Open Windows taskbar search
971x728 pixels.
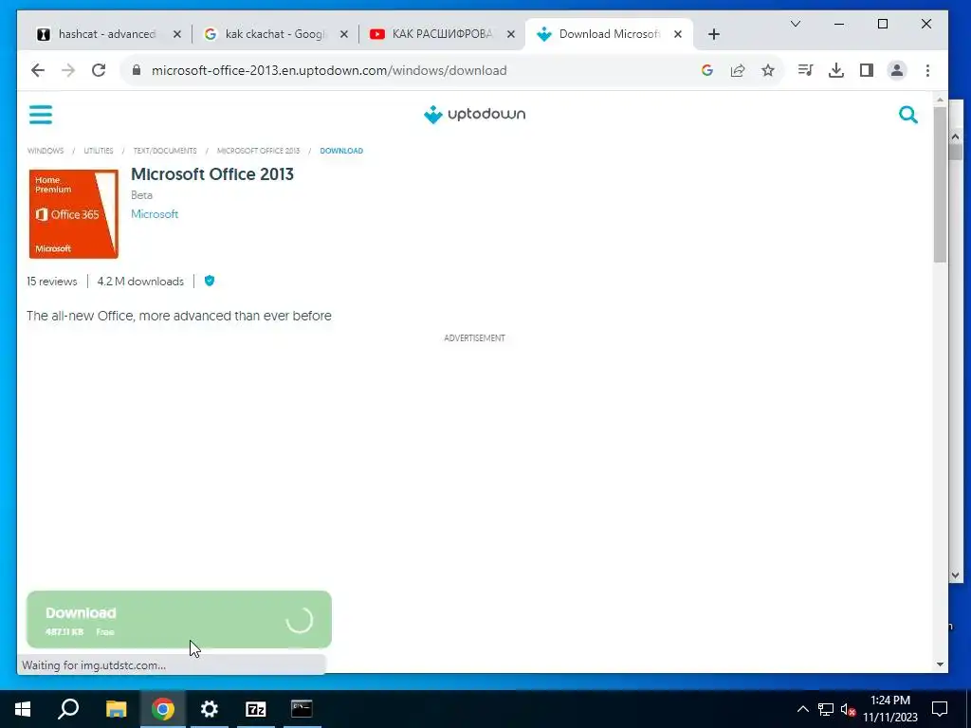pos(68,709)
